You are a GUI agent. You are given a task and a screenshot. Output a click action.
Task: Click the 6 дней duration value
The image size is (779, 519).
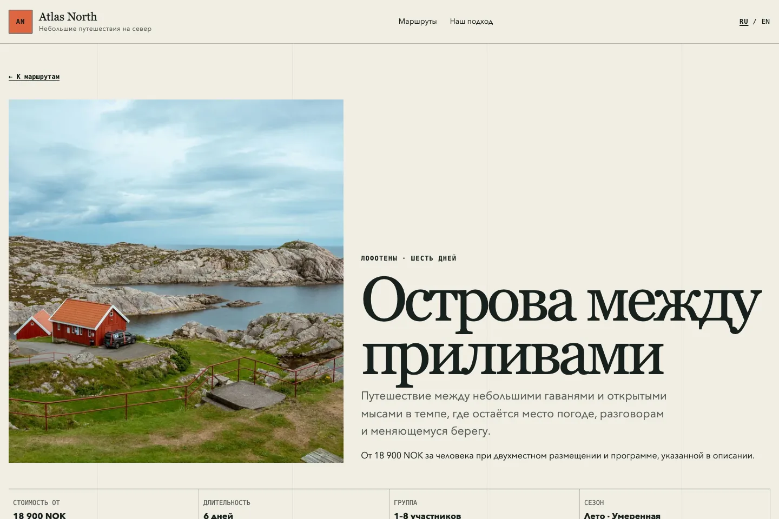point(218,515)
